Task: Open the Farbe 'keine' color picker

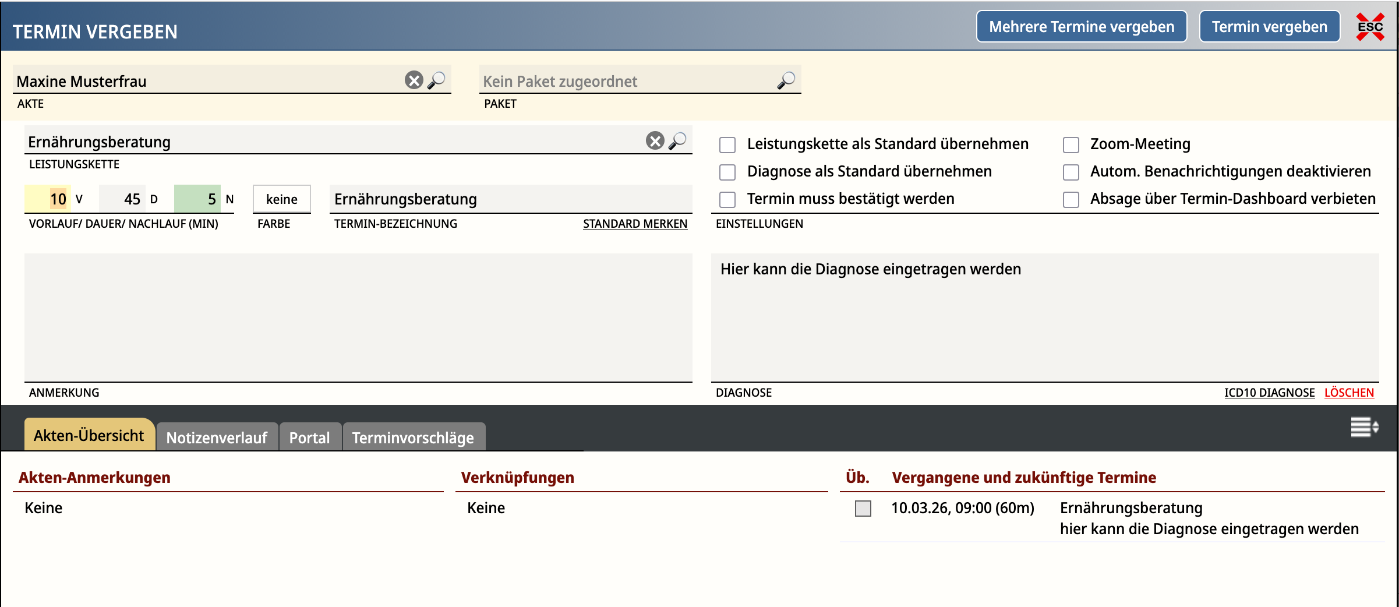Action: pos(281,199)
